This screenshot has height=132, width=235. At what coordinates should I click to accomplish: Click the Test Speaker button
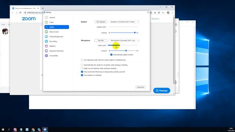(101, 22)
